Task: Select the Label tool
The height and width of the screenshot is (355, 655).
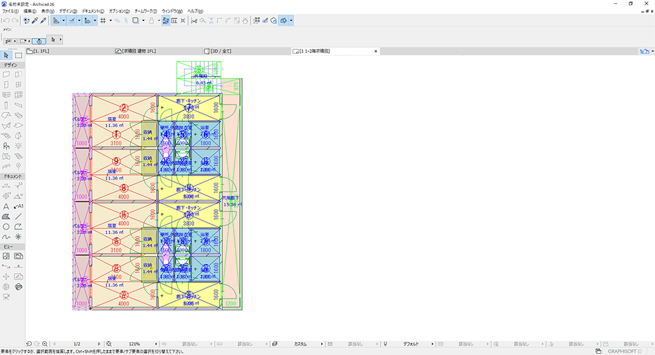Action: [18, 206]
